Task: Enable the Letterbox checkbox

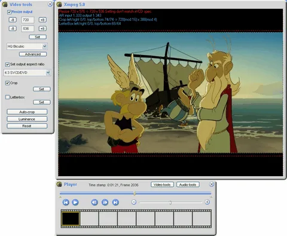Action: [x=7, y=97]
